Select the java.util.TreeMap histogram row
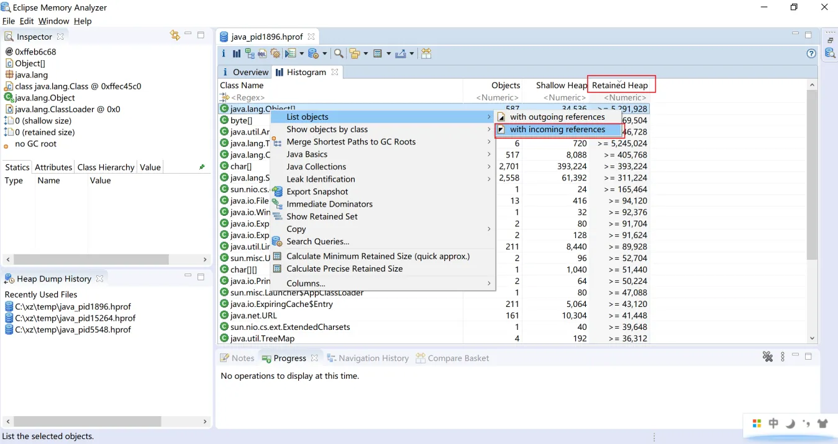 tap(434, 339)
